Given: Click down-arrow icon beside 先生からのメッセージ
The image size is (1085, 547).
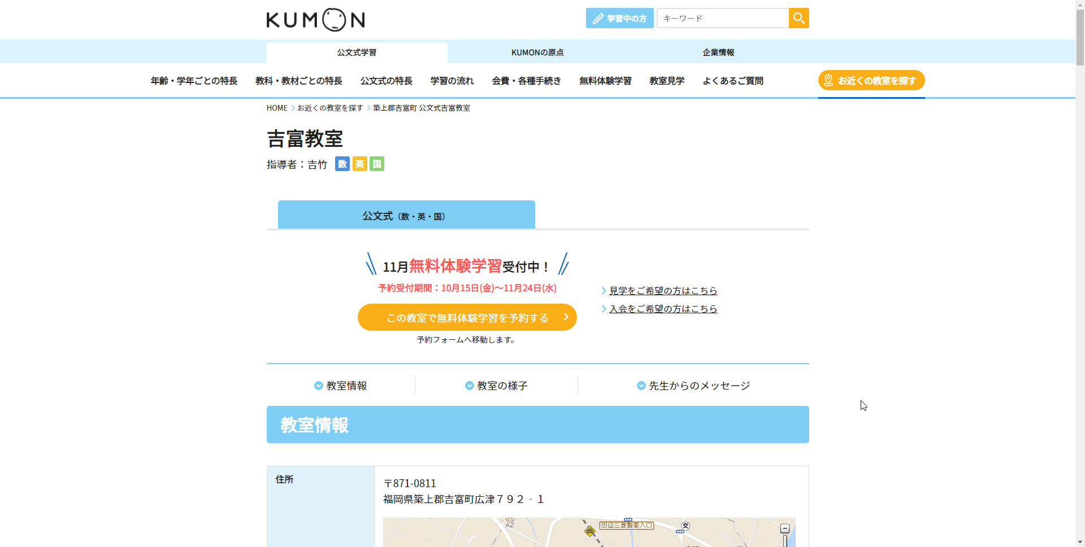Looking at the screenshot, I should tap(641, 386).
